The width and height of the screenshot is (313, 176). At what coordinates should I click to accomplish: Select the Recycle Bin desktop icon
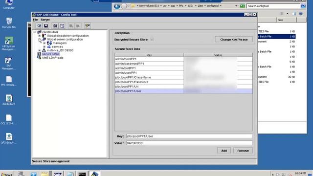click(x=9, y=23)
